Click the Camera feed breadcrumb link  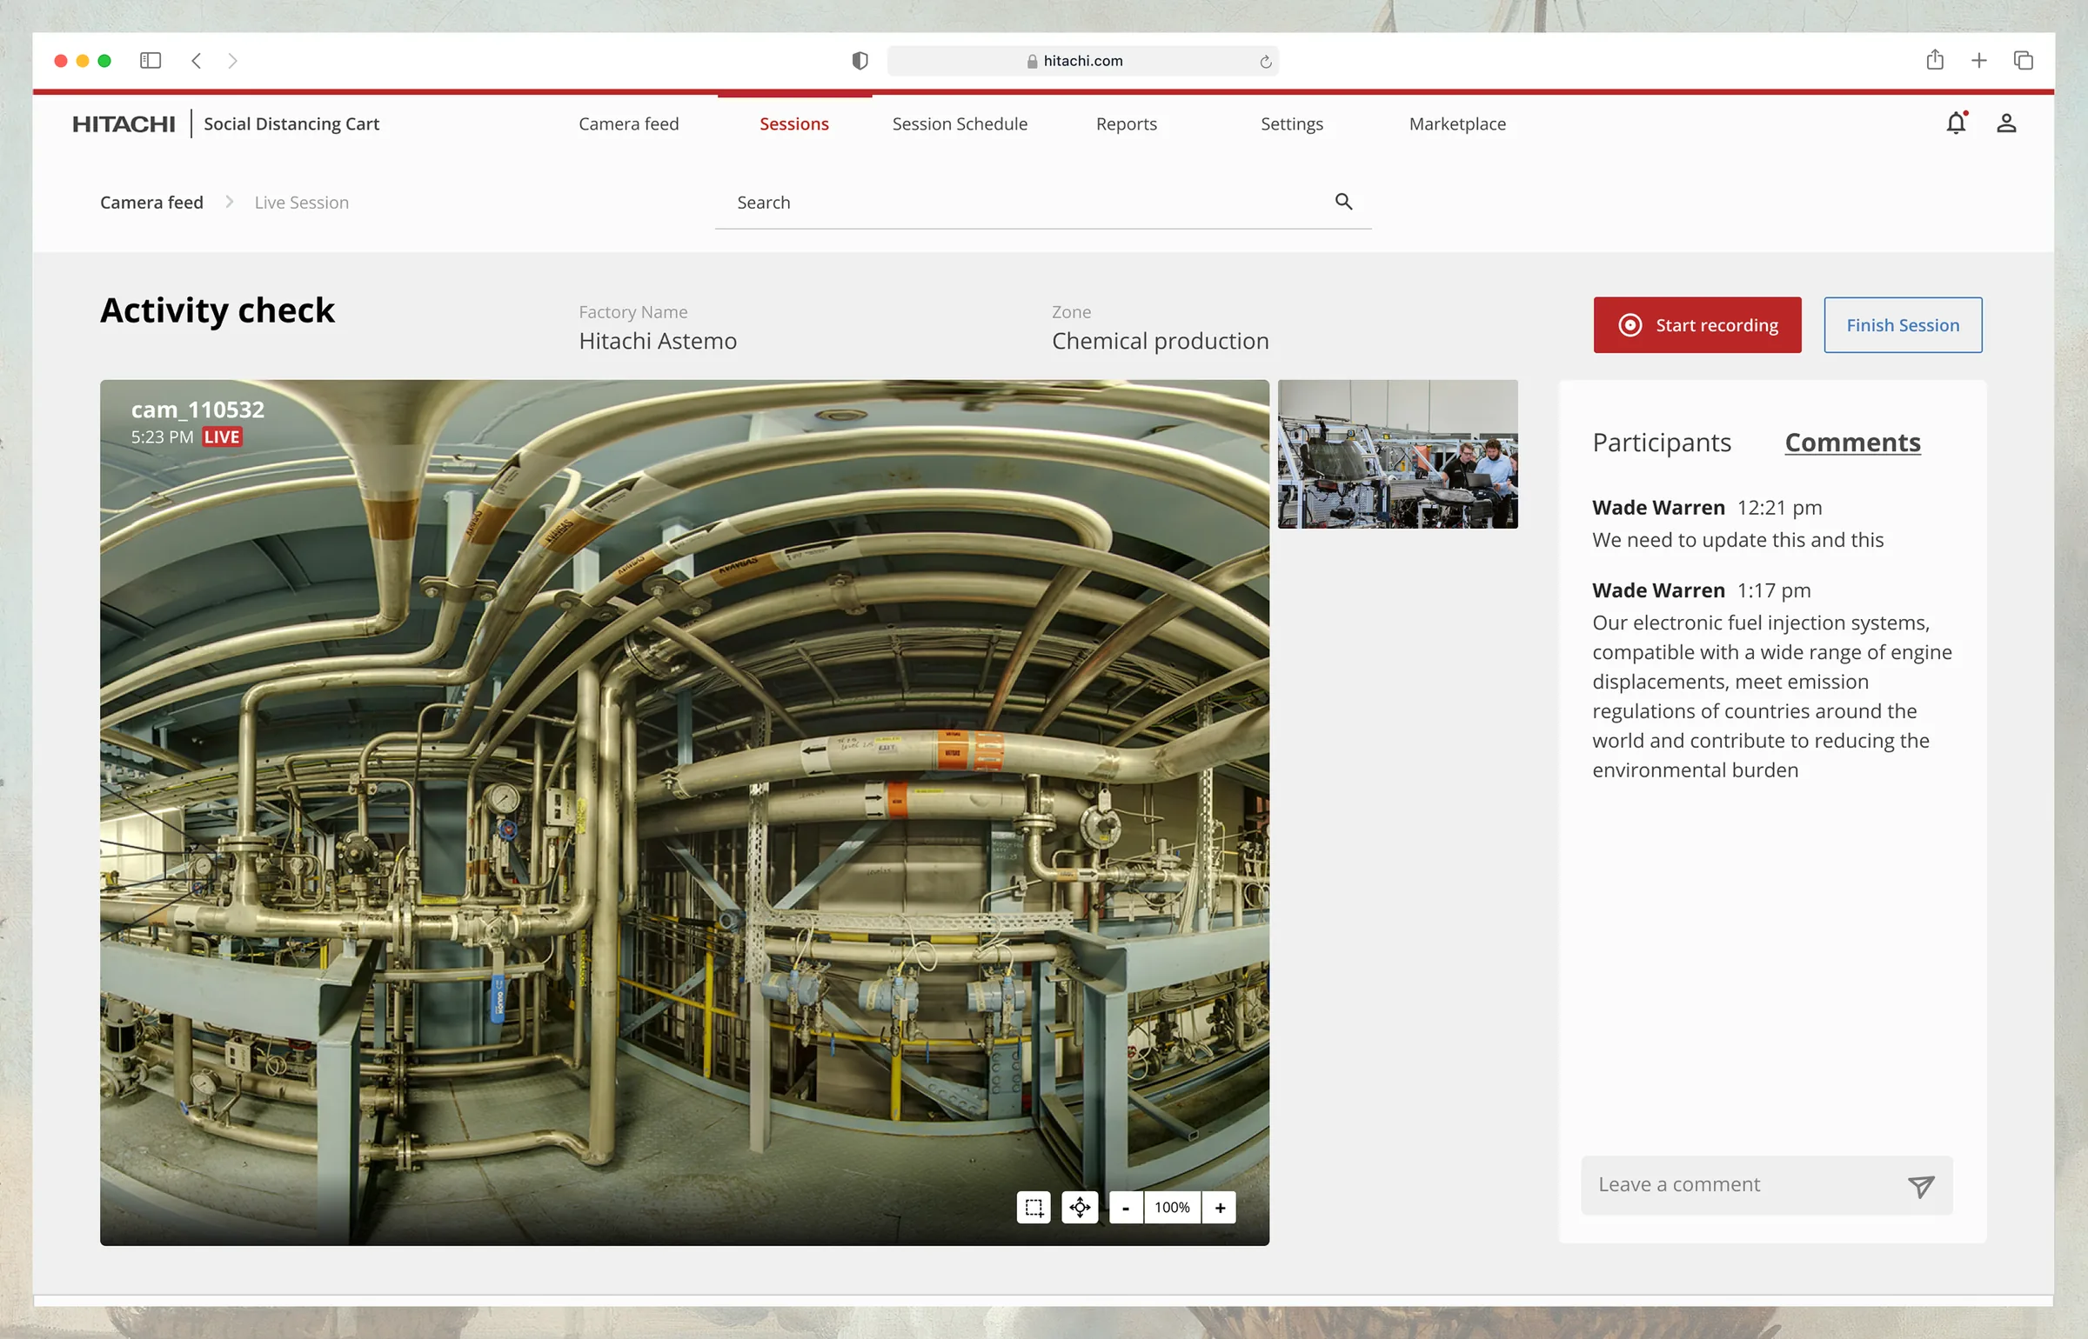(151, 202)
